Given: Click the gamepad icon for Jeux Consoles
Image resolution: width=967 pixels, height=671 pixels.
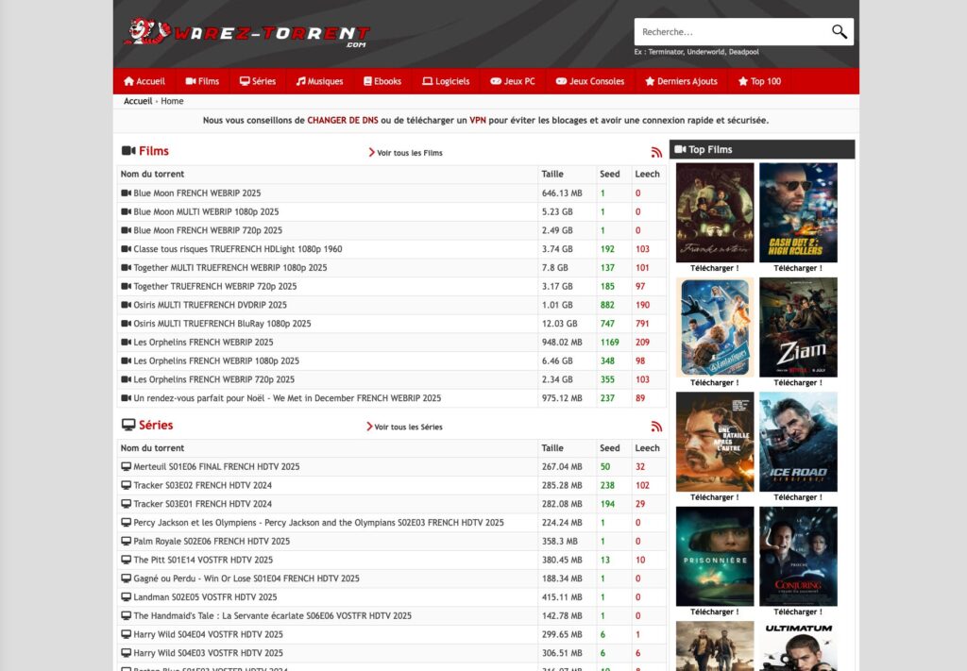Looking at the screenshot, I should point(561,81).
